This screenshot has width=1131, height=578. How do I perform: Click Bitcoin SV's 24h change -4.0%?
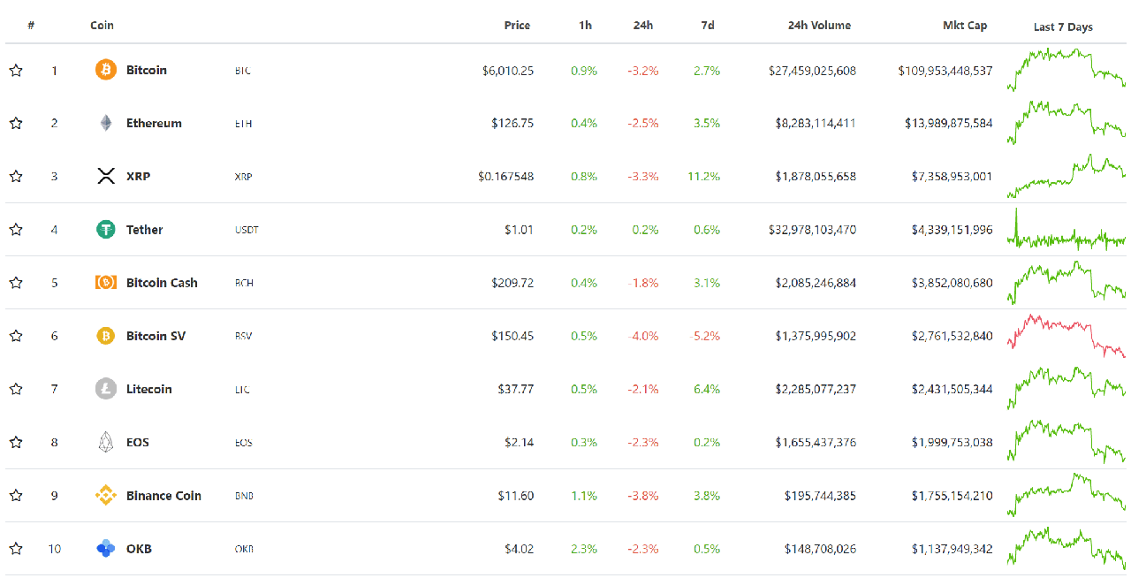[x=643, y=336]
